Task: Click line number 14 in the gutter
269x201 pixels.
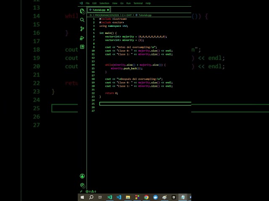Action: pos(93,65)
